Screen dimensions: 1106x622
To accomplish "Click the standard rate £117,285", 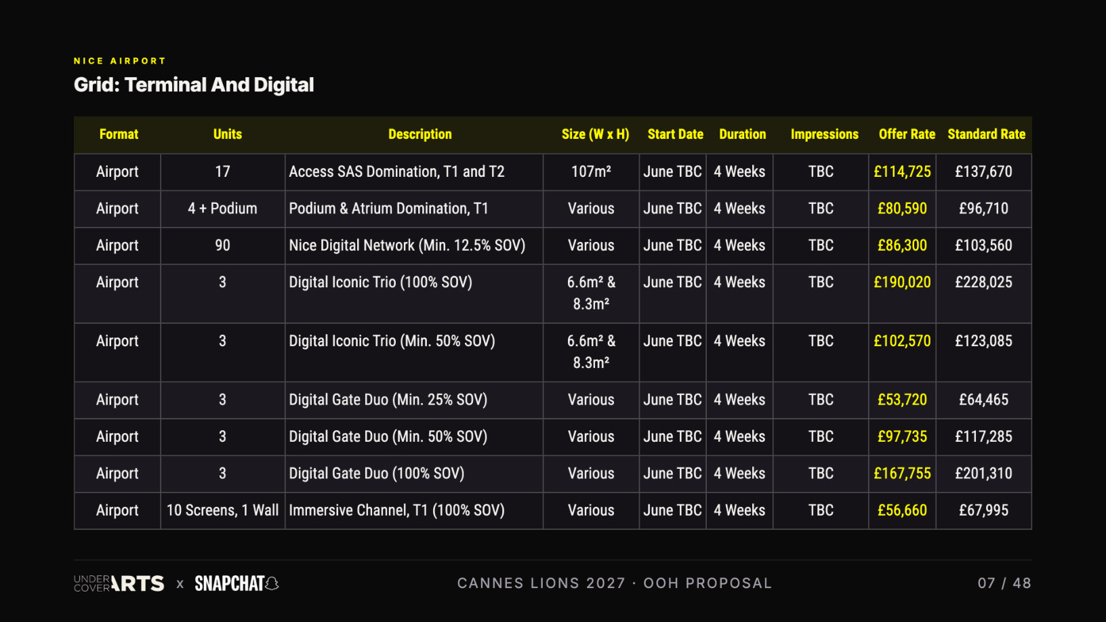I will (983, 437).
